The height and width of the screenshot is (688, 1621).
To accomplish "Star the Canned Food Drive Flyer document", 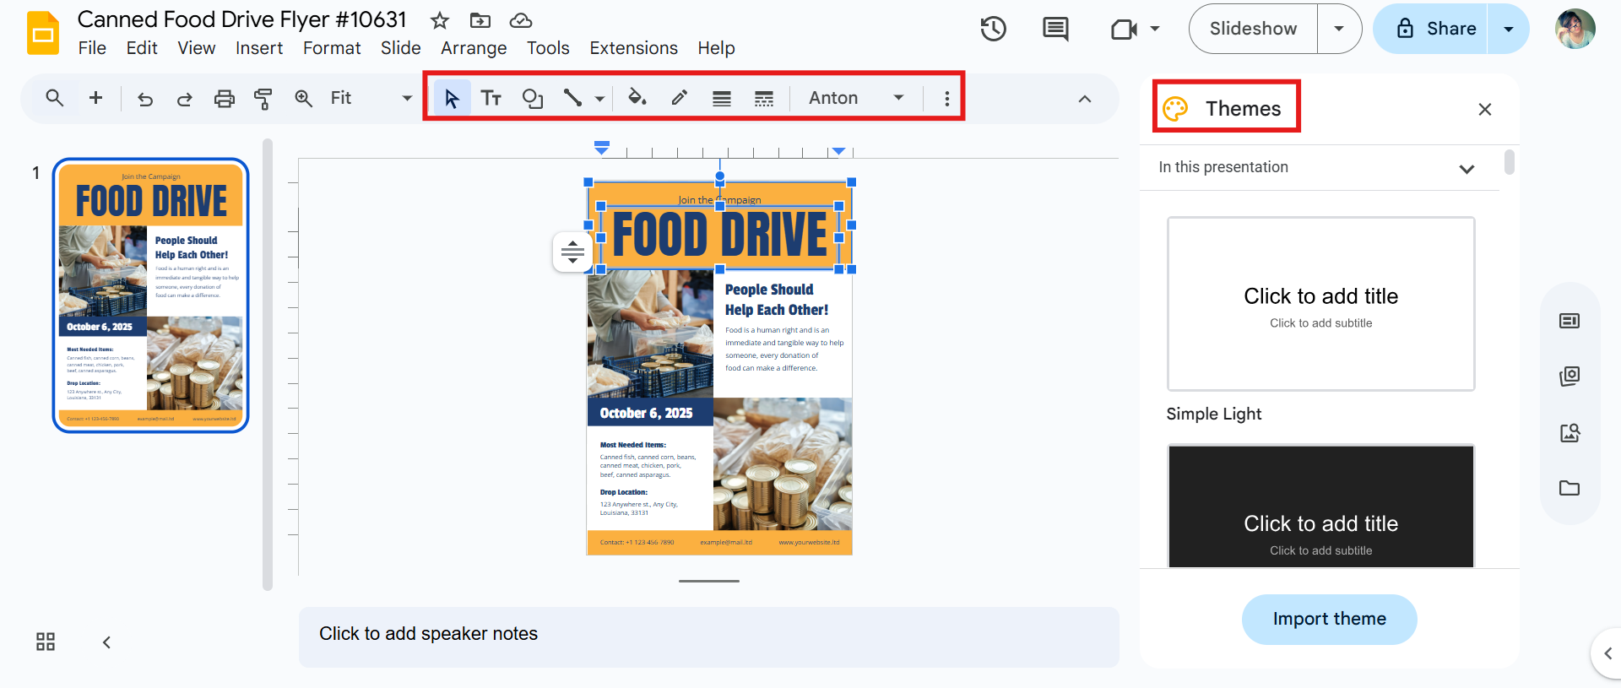I will click(x=439, y=20).
